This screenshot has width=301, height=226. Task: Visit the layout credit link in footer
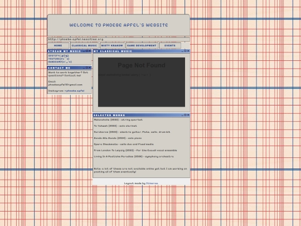point(152,184)
